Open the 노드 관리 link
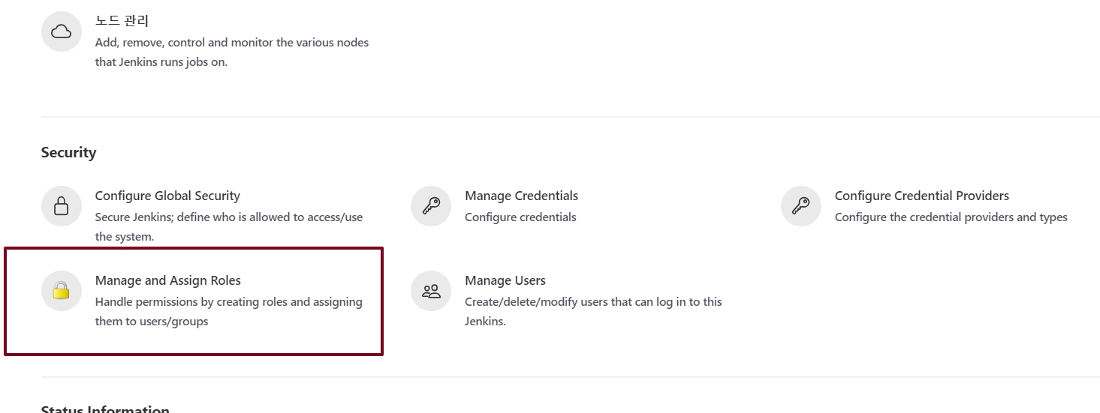 pos(122,21)
